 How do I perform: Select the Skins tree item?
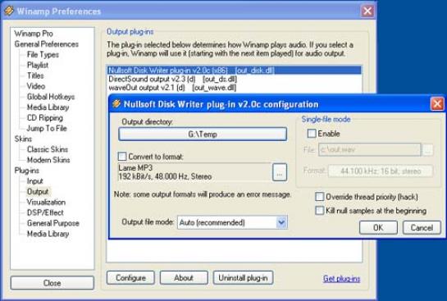coord(23,139)
